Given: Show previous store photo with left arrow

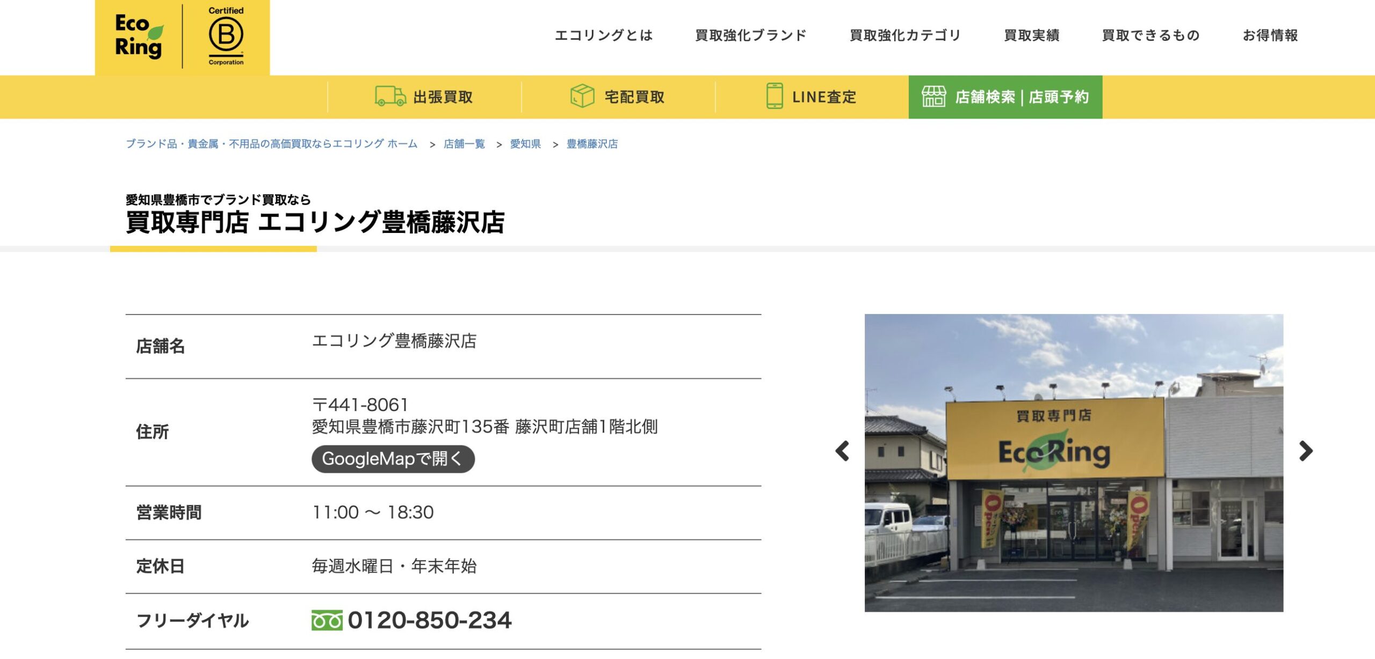Looking at the screenshot, I should point(842,451).
